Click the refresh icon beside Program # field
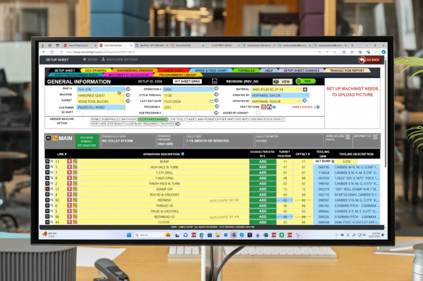 217,106
